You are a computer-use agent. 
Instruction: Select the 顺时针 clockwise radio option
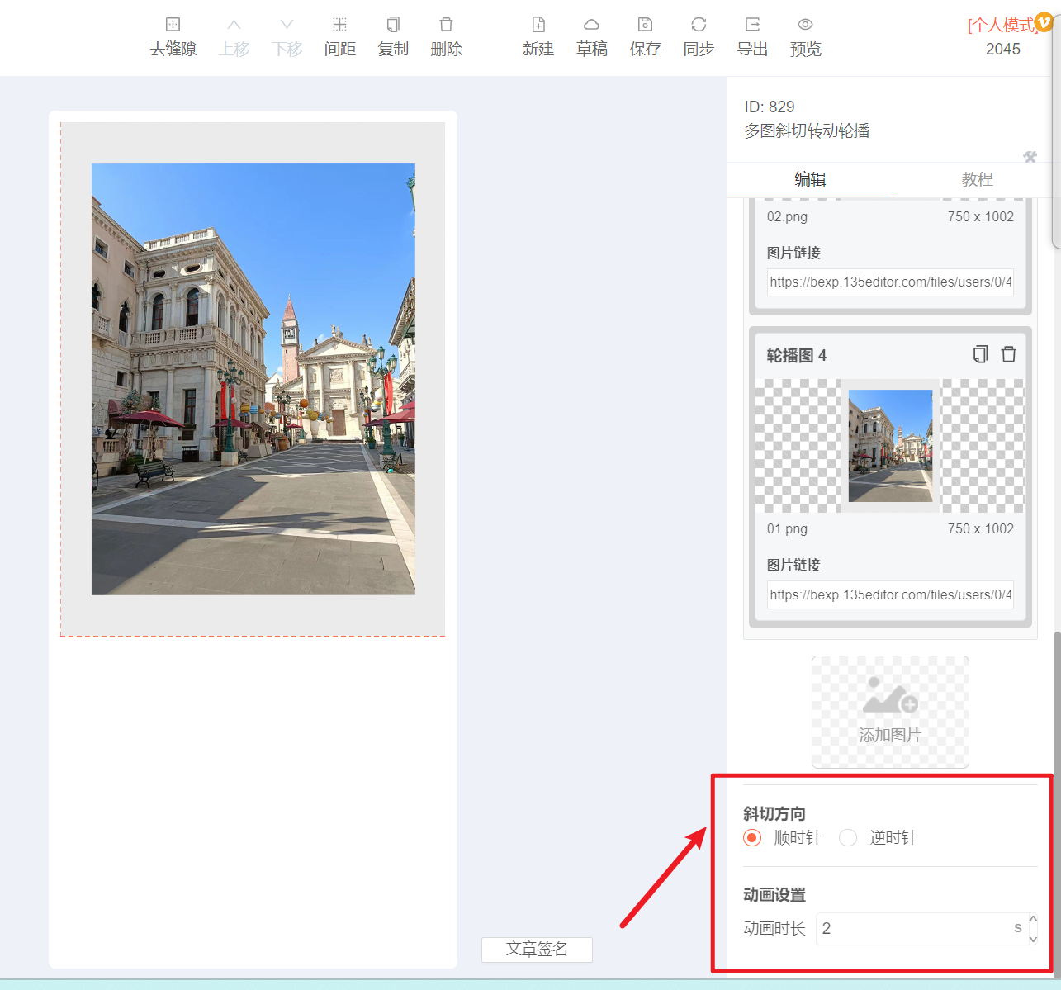pyautogui.click(x=752, y=838)
